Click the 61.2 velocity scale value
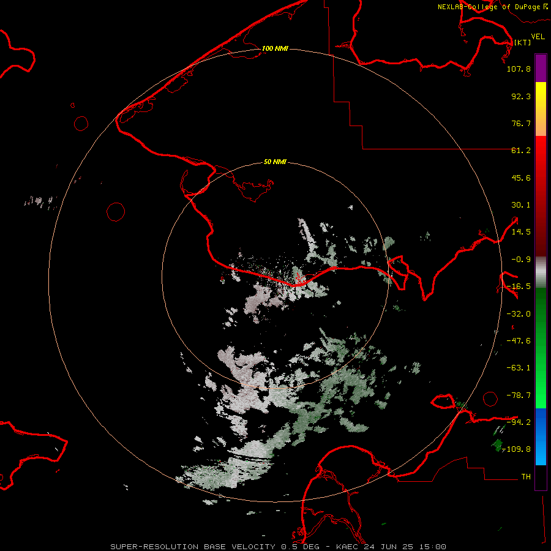The width and height of the screenshot is (551, 551). coord(521,151)
